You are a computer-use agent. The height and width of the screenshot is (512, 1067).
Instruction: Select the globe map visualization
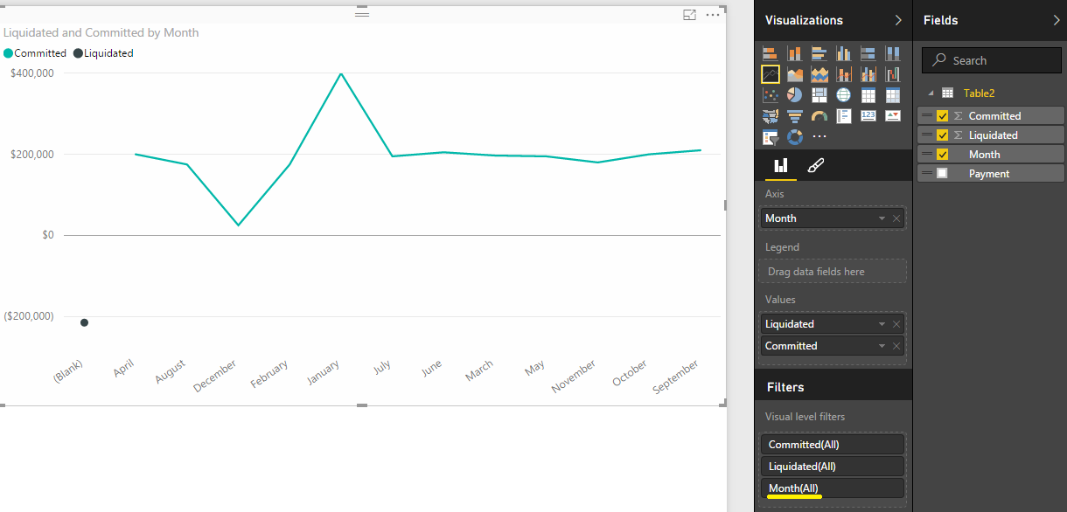tap(844, 95)
